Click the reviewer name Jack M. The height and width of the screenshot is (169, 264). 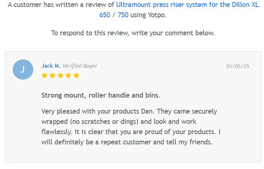51,66
